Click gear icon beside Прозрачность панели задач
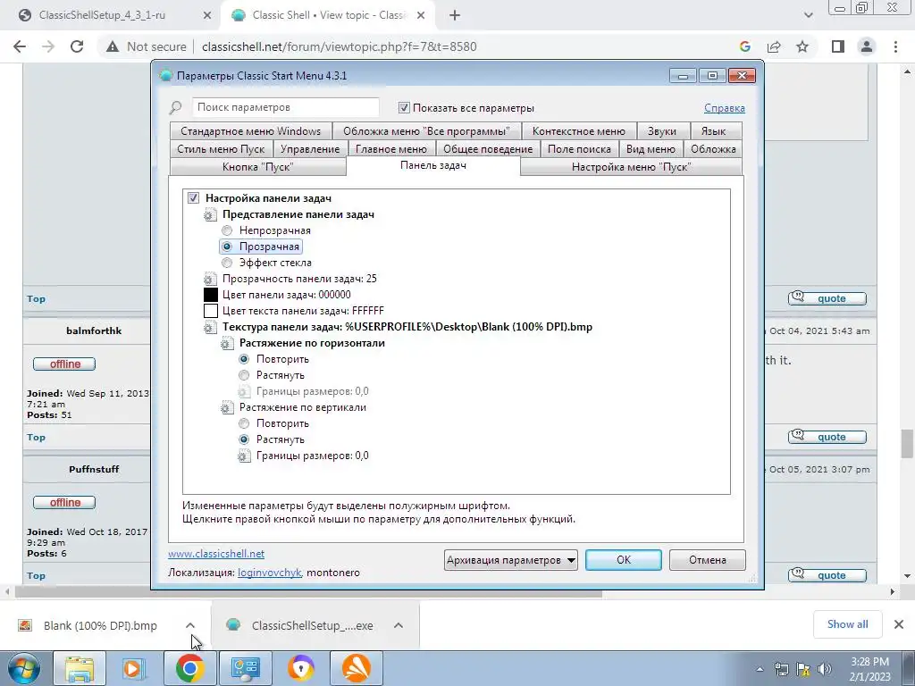The image size is (915, 686). click(x=210, y=279)
